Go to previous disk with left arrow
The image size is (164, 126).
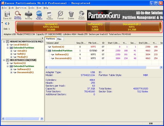pyautogui.click(x=6, y=24)
